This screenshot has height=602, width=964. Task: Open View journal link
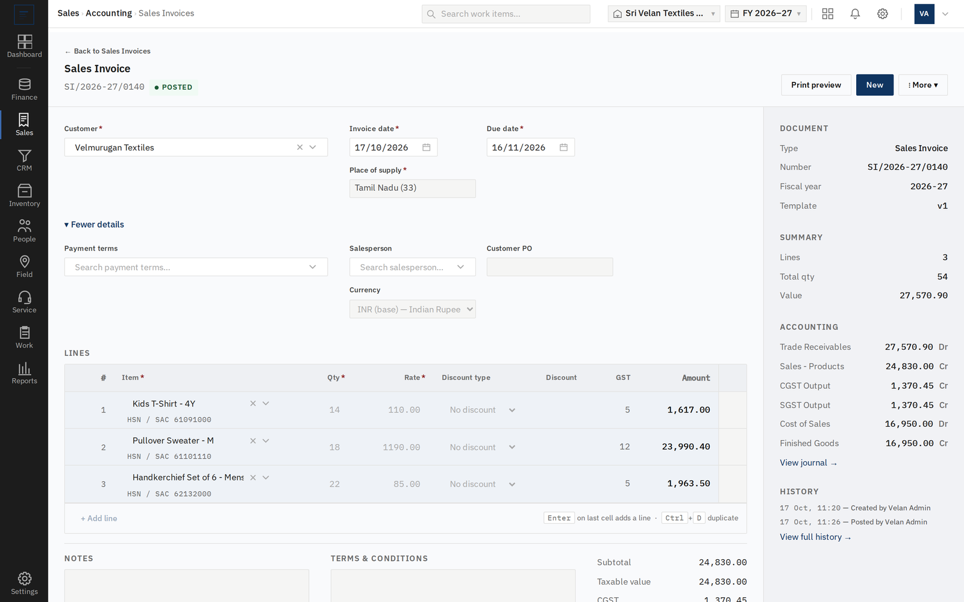809,463
